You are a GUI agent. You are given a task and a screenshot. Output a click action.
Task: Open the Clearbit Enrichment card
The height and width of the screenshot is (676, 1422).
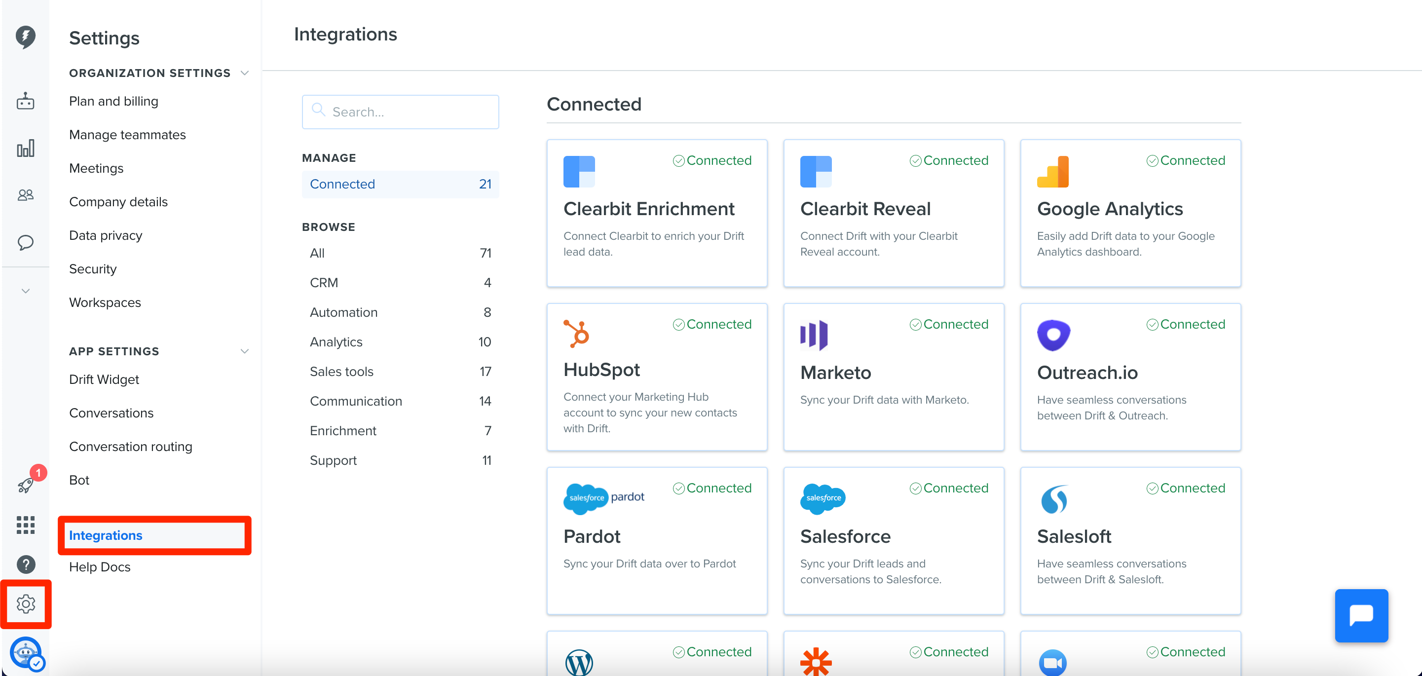click(x=657, y=213)
